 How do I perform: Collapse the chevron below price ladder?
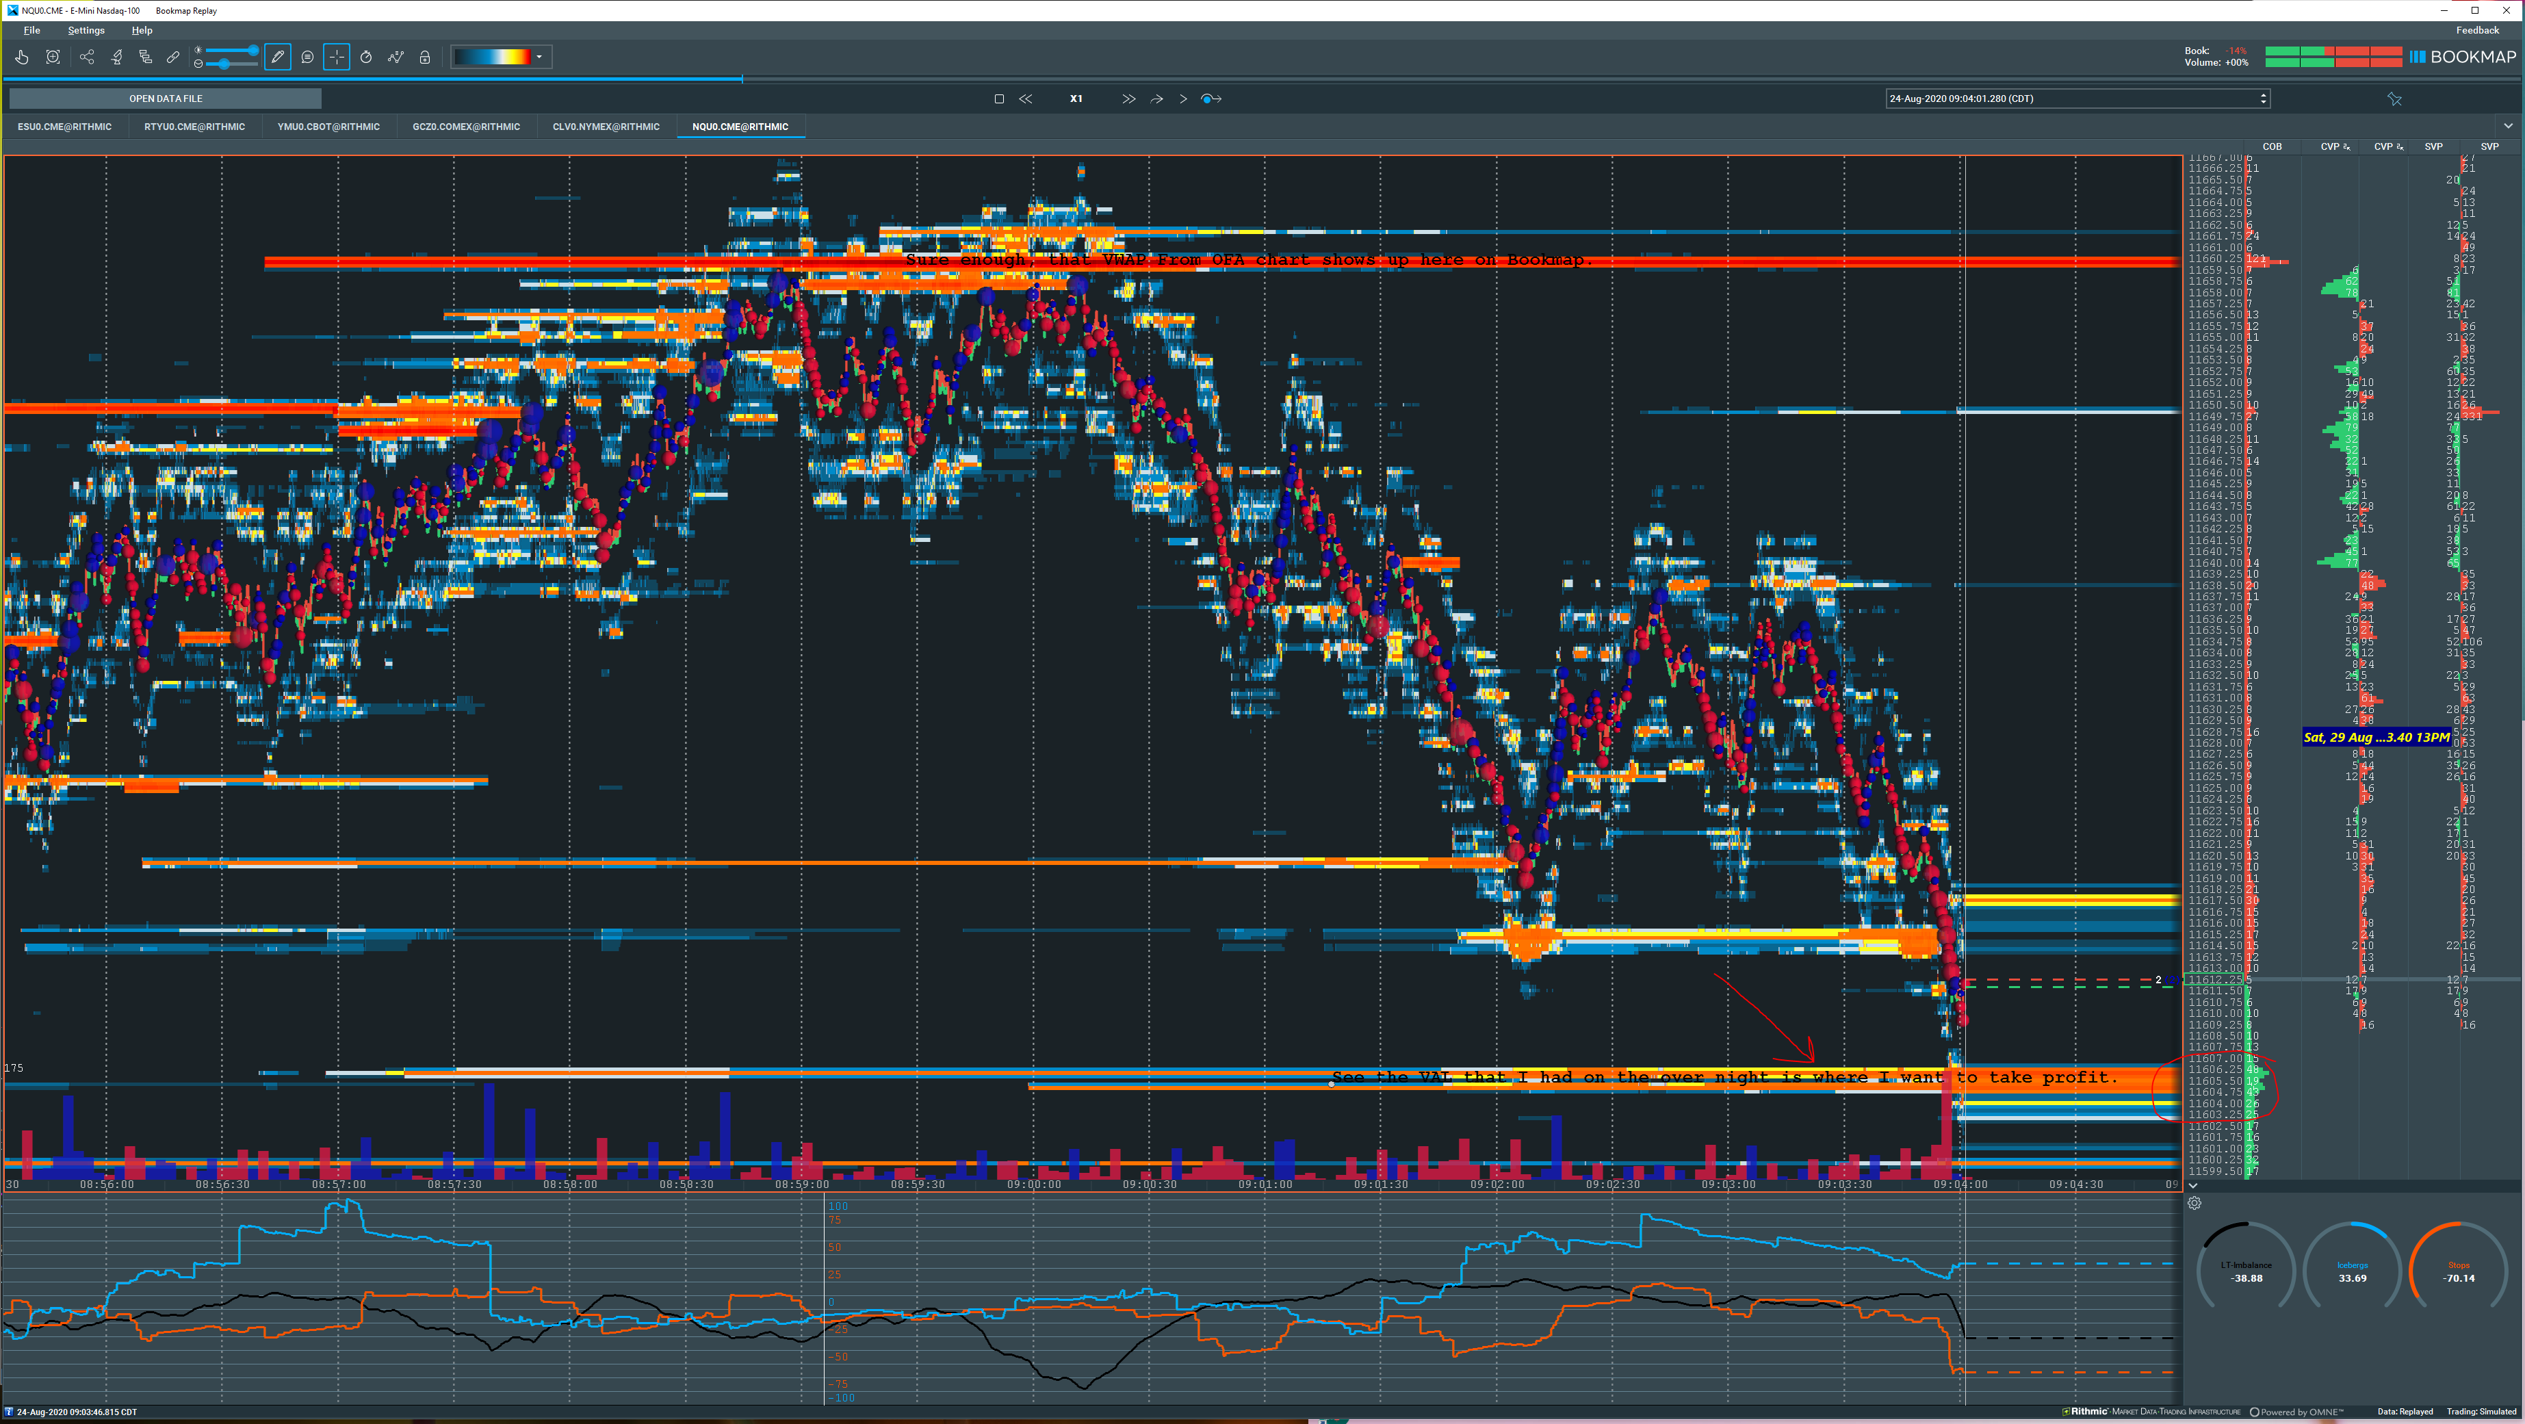pos(2194,1186)
